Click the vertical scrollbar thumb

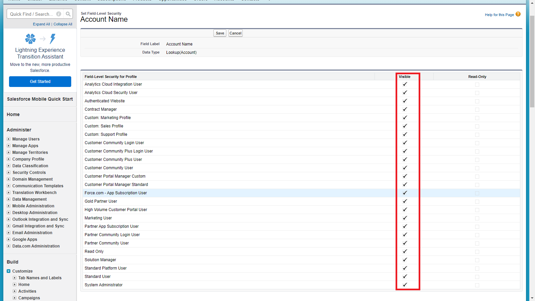pyautogui.click(x=532, y=62)
